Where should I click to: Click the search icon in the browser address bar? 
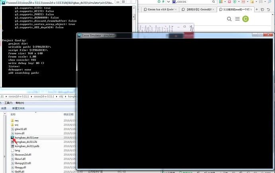point(214,2)
